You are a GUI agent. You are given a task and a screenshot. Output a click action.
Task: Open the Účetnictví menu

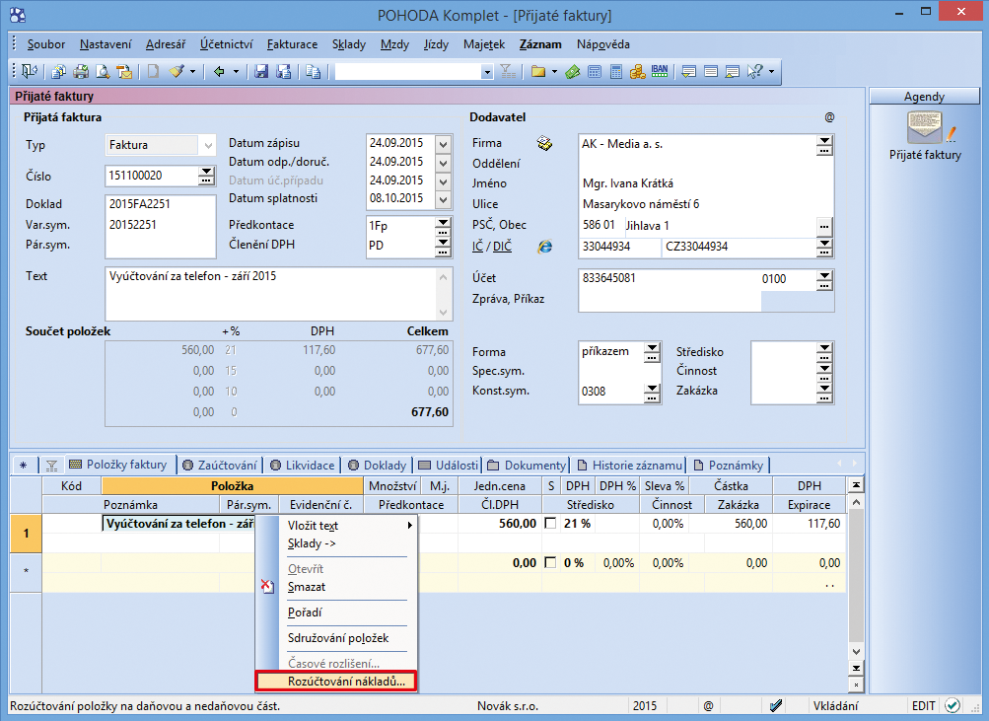tap(227, 44)
